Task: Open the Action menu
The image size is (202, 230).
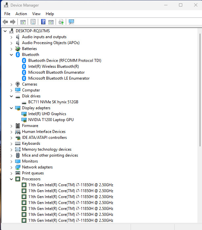Action: (21, 14)
